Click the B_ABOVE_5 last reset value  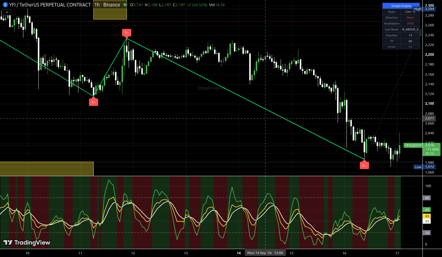pyautogui.click(x=410, y=30)
